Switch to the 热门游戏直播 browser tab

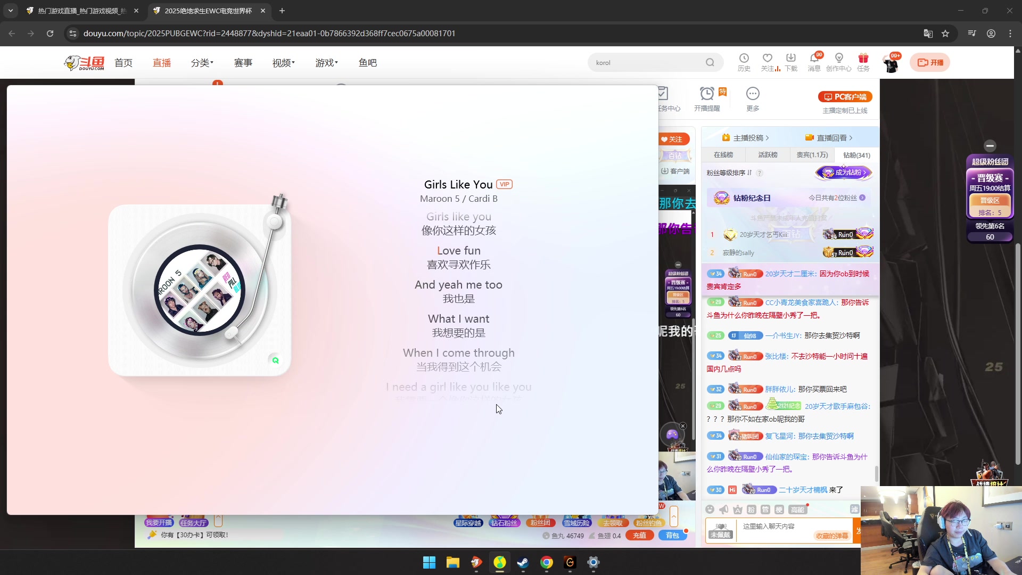pyautogui.click(x=83, y=11)
